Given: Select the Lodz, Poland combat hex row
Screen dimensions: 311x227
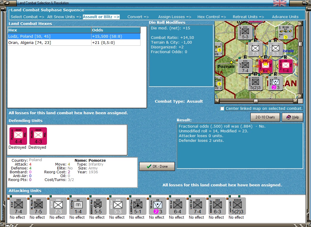Looking at the screenshot, I should (74, 36).
